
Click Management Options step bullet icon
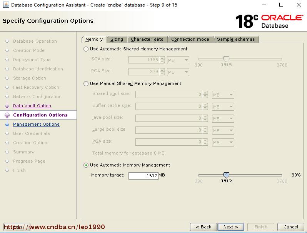tap(7, 125)
